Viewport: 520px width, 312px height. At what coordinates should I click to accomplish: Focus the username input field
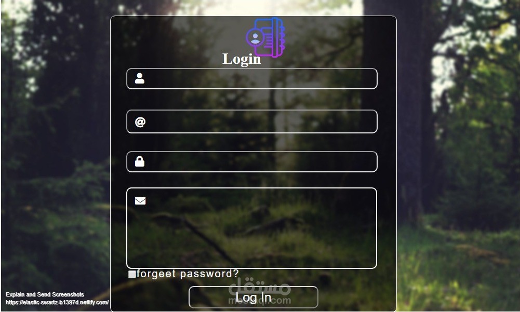click(x=252, y=78)
